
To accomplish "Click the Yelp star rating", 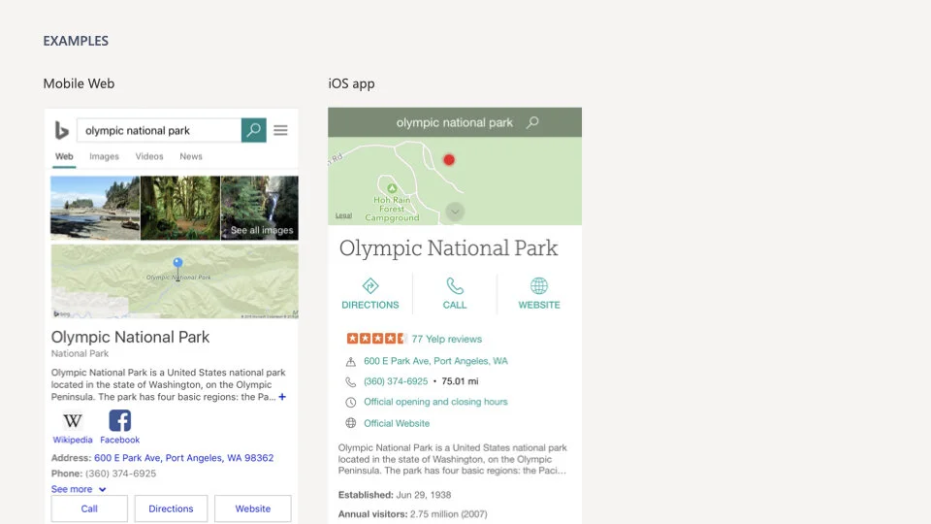I will [x=376, y=339].
